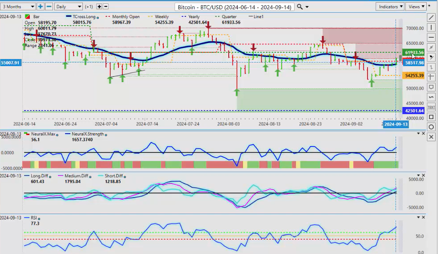Viewport: 438px width, 254px height.
Task: Click the Line1 legend label
Action: [x=258, y=17]
